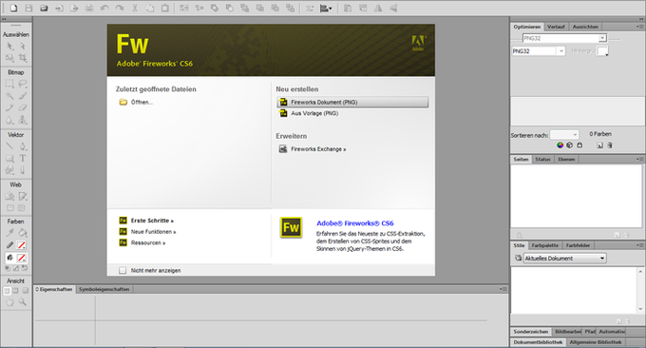
Task: Select the Eraser tool
Action: click(23, 107)
